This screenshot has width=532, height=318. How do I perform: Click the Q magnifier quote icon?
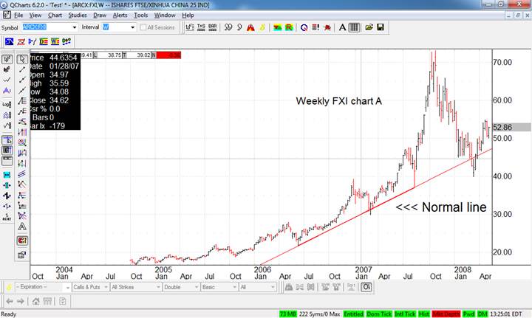[304, 27]
